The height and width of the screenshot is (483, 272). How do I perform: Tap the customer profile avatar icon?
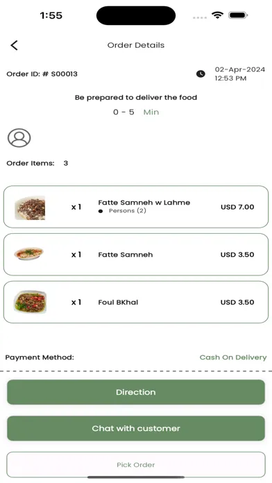pyautogui.click(x=19, y=137)
